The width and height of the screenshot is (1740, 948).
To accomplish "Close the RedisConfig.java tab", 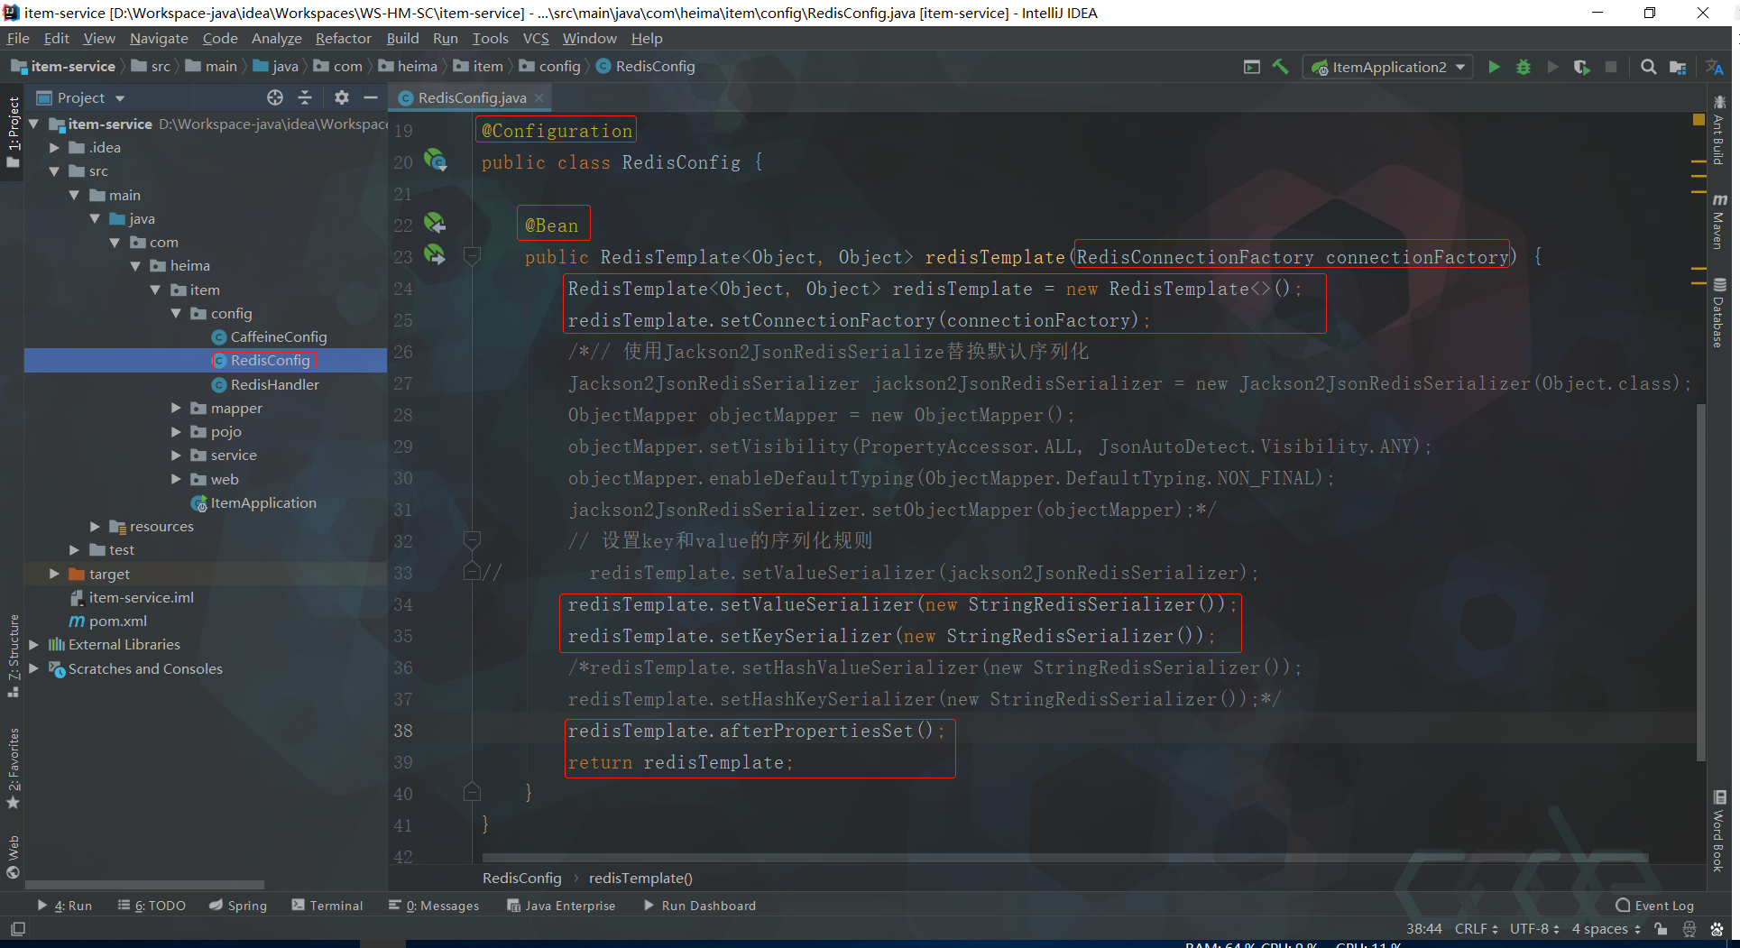I will pos(539,97).
